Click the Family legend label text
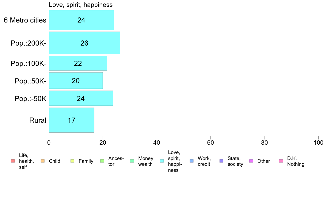Screen dimensions: 326x202 tap(86, 161)
